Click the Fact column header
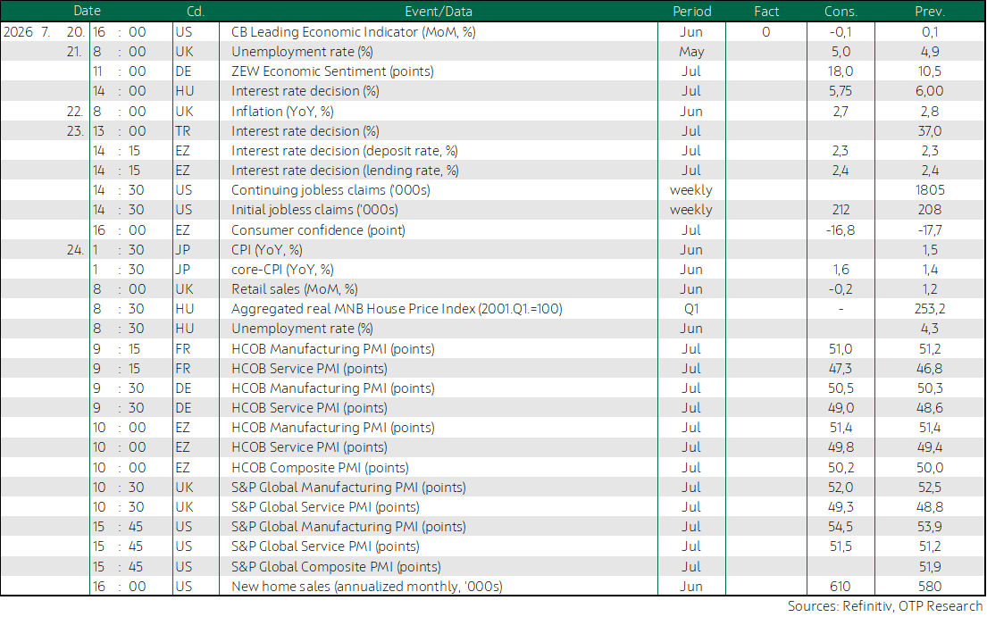Screen dimensions: 987x617 [766, 12]
